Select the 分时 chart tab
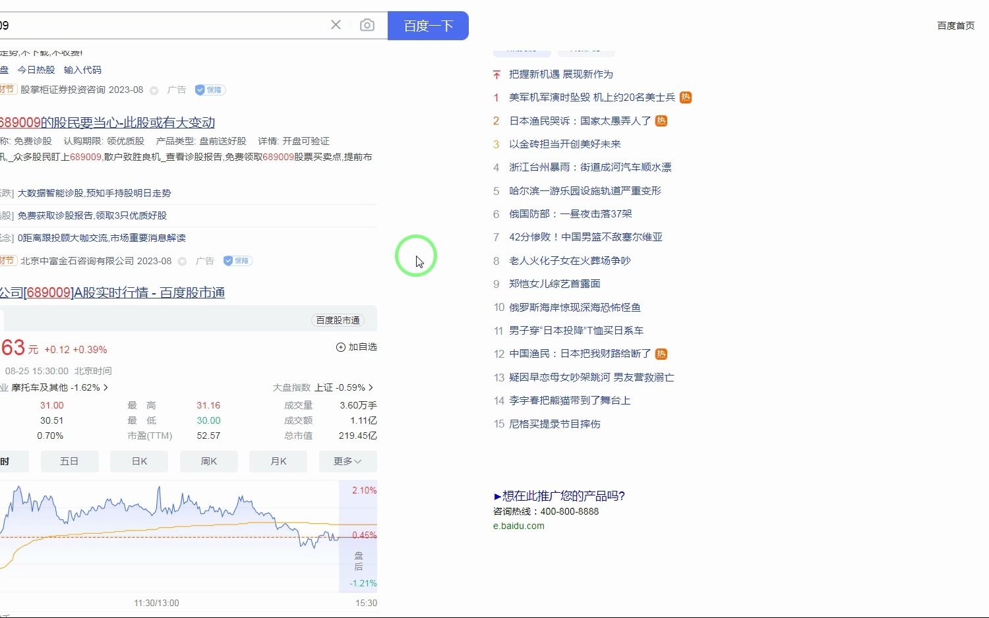 [13, 461]
